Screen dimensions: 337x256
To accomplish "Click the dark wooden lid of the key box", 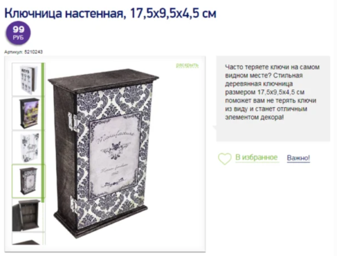I will pyautogui.click(x=103, y=79).
